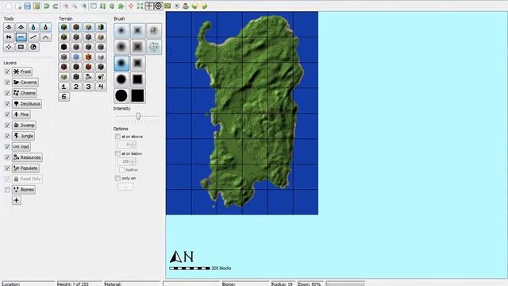Toggle the grid view toolbar button
The height and width of the screenshot is (286, 508).
pyautogui.click(x=149, y=6)
